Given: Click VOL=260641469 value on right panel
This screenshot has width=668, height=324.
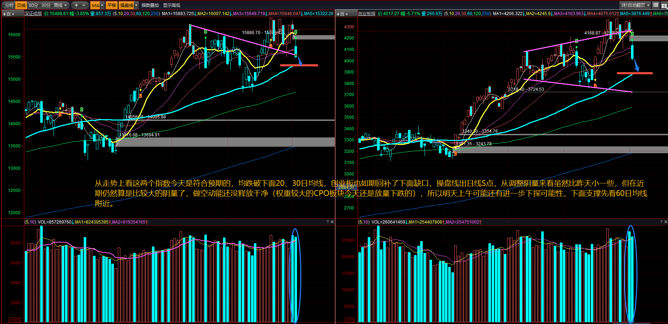Looking at the screenshot, I should tap(389, 222).
